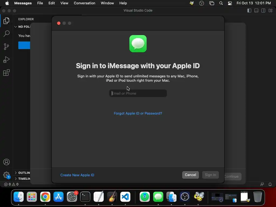The height and width of the screenshot is (207, 276).
Task: Open the bee app from the Dock
Action: (x=199, y=196)
